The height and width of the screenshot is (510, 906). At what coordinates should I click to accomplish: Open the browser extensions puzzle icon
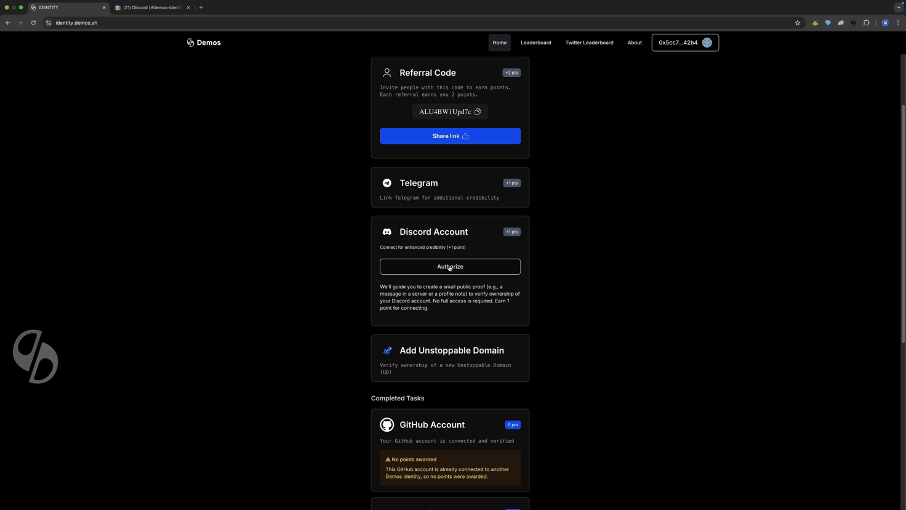[866, 23]
